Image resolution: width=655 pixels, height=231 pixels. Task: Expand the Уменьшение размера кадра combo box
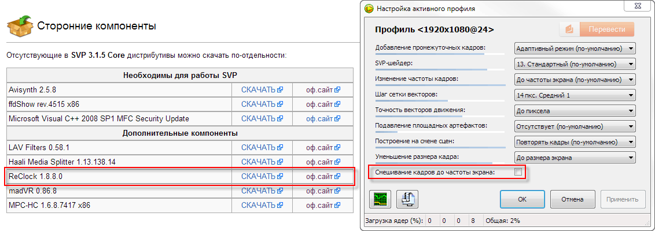coord(575,157)
